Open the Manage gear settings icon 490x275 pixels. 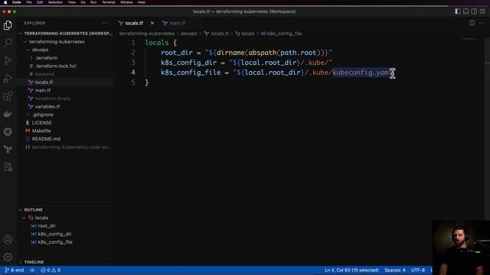point(8,257)
